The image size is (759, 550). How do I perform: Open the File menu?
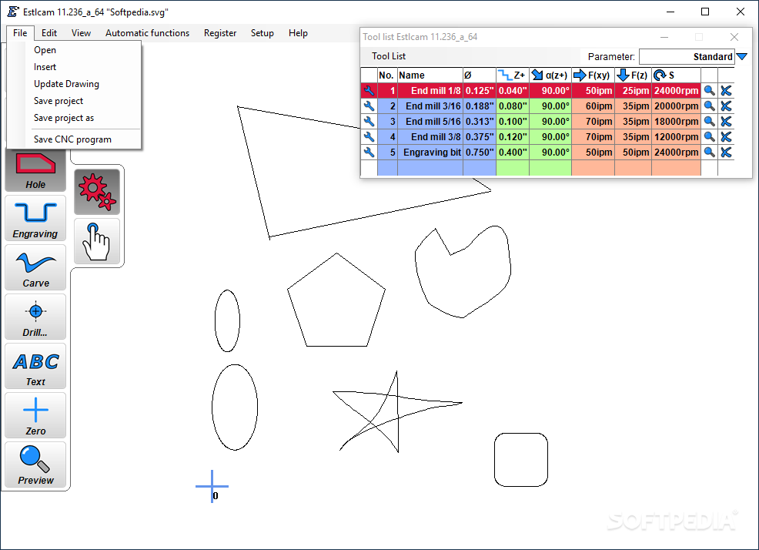click(x=20, y=33)
